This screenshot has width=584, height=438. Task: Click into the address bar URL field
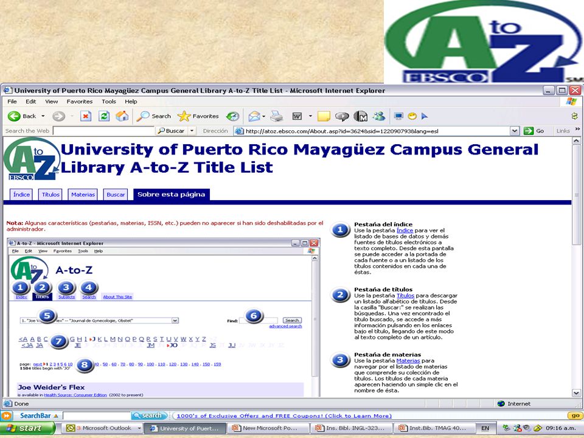pos(377,131)
